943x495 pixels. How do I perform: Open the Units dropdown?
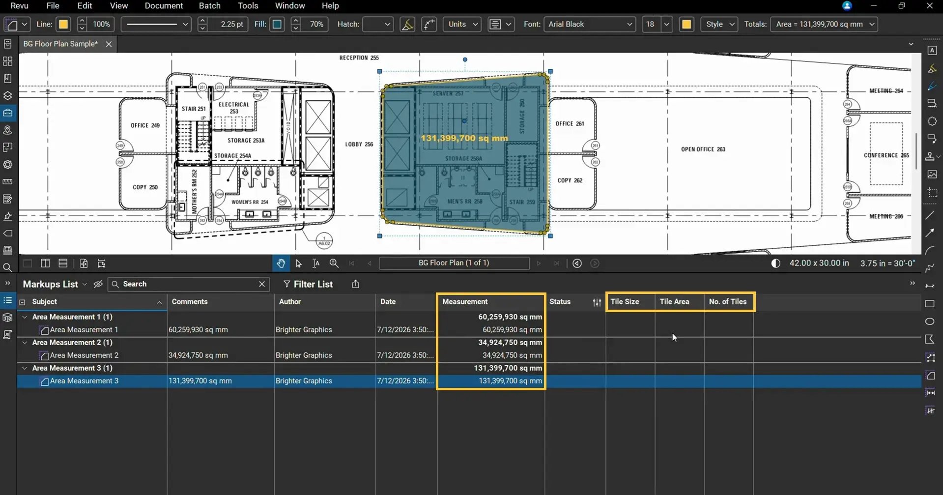click(x=462, y=24)
